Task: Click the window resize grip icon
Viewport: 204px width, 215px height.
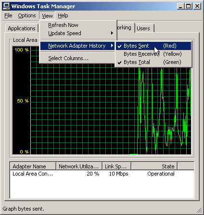Action: 199,210
